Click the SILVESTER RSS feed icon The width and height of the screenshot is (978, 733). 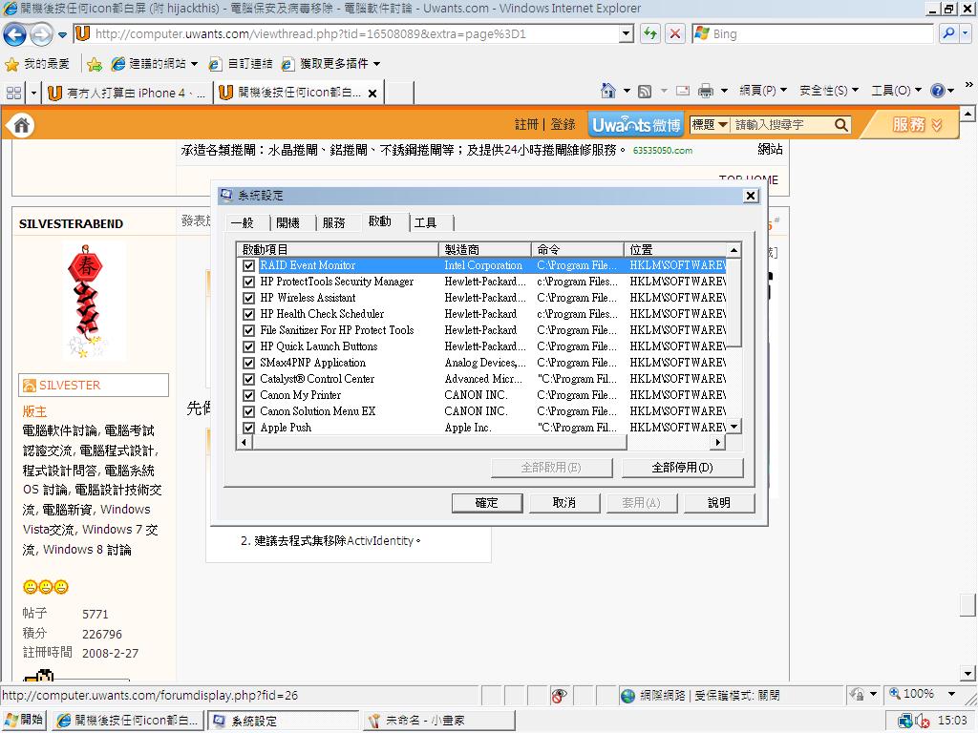click(x=30, y=386)
